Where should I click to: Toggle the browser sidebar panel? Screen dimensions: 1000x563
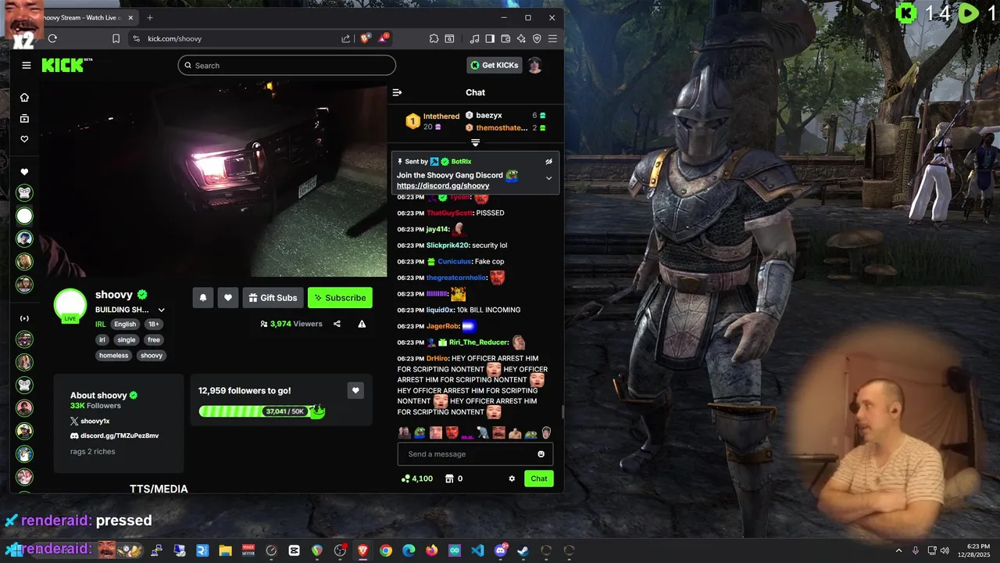(x=490, y=38)
